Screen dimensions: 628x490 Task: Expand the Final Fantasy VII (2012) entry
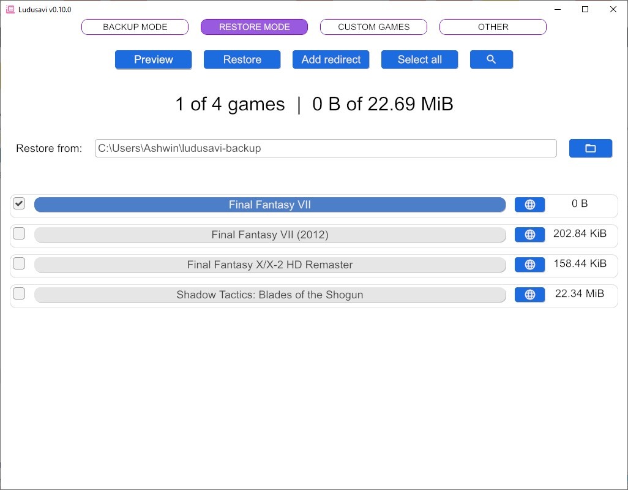pyautogui.click(x=270, y=235)
